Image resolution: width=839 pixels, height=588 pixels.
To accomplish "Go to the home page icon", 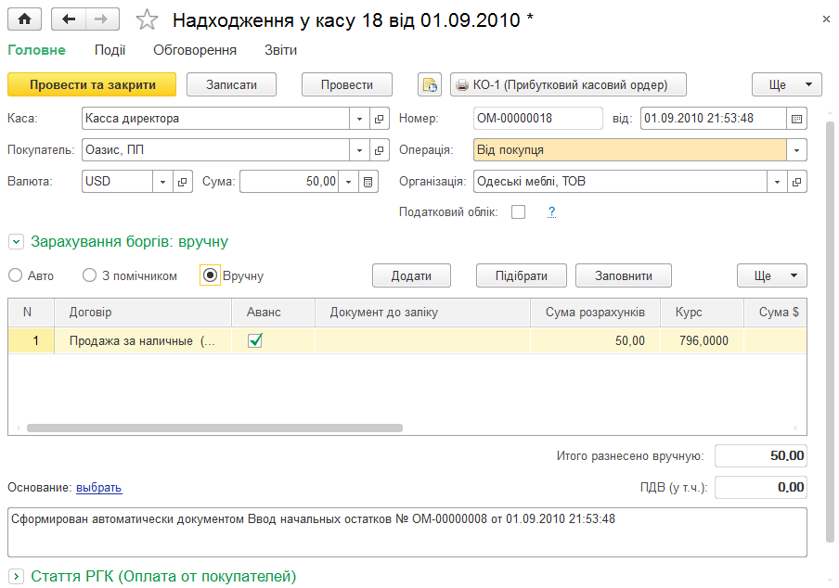I will point(25,19).
